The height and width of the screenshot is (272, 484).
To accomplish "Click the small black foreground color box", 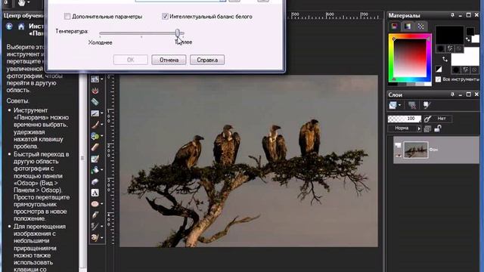I will [470, 31].
